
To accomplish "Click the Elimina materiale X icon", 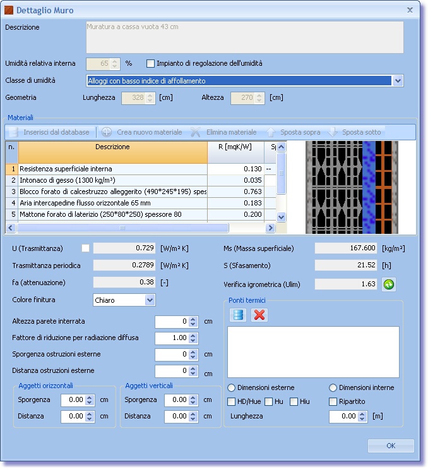I will pyautogui.click(x=196, y=132).
